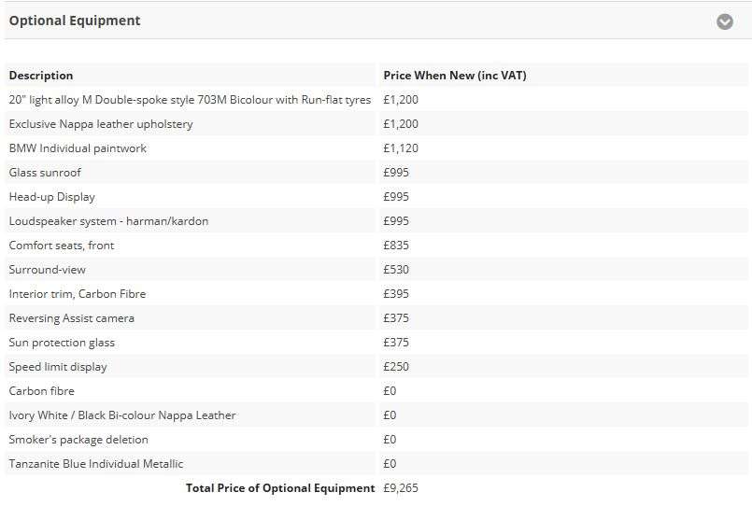Collapse the Optional Equipment chevron icon
Image resolution: width=752 pixels, height=520 pixels.
click(724, 21)
